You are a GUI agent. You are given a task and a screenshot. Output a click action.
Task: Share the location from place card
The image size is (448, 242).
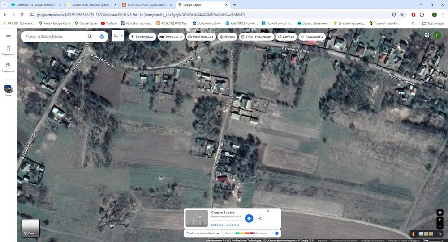260,218
